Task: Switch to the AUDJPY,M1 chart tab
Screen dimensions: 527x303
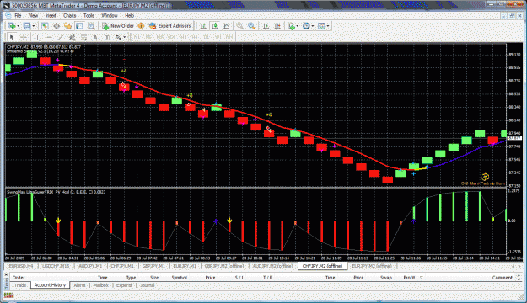Action: pyautogui.click(x=90, y=266)
